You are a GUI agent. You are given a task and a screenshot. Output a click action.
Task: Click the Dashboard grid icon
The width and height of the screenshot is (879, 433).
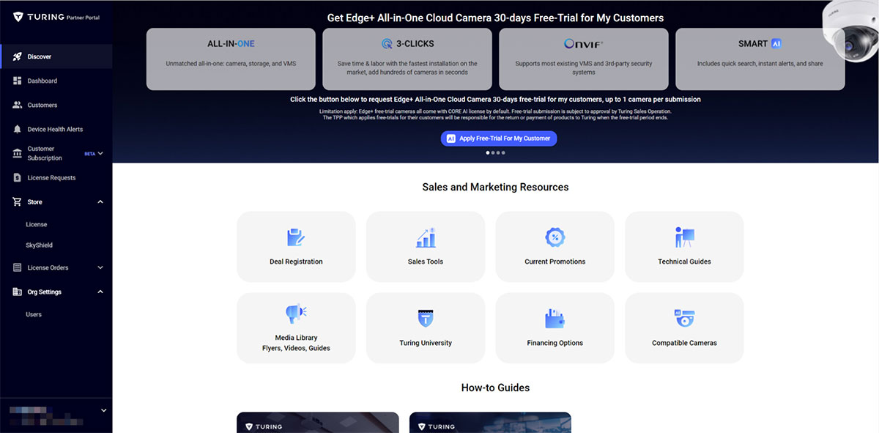18,81
